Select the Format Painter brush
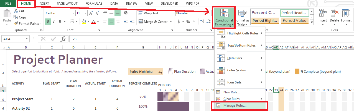The height and width of the screenshot is (111, 354). pos(16,24)
